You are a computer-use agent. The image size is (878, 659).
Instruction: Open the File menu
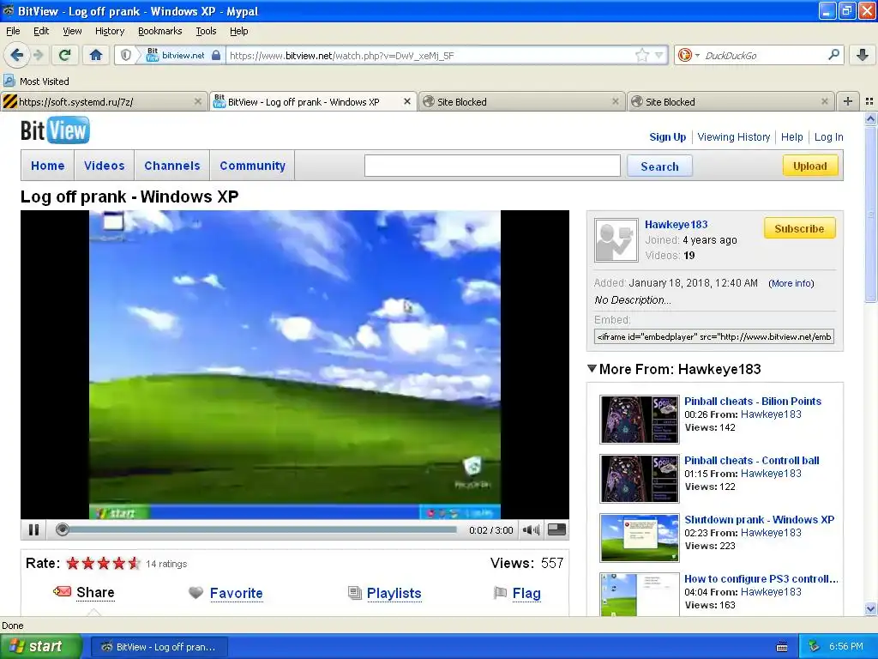(13, 31)
